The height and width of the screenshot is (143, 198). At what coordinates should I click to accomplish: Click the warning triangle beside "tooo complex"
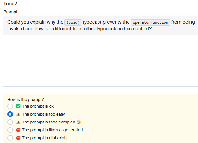[18, 122]
